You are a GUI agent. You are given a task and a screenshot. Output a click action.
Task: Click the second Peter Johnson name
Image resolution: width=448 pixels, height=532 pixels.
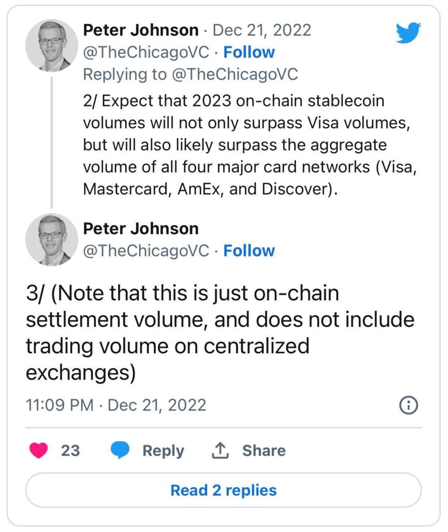point(141,229)
